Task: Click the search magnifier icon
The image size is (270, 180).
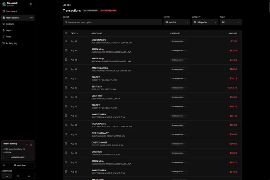Action: pos(66,22)
